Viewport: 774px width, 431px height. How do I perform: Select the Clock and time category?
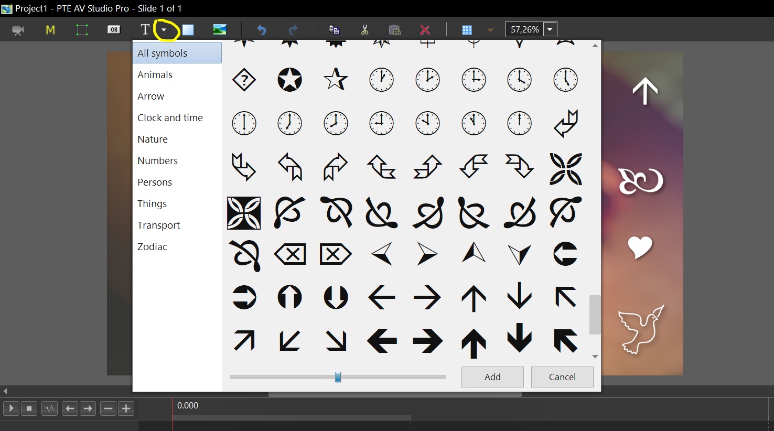[x=170, y=117]
